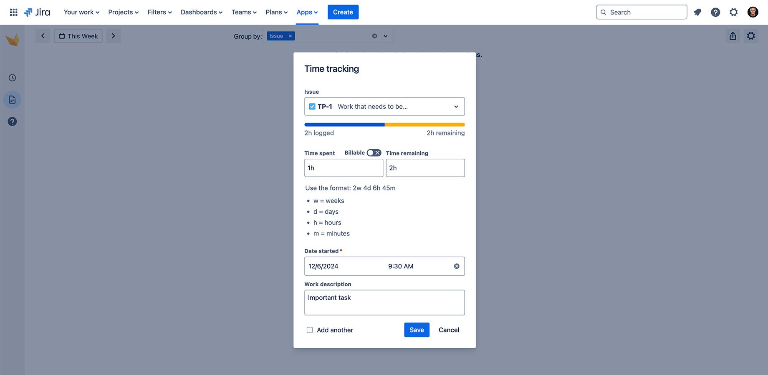This screenshot has width=768, height=375.
Task: Open the Your work menu
Action: click(x=81, y=12)
